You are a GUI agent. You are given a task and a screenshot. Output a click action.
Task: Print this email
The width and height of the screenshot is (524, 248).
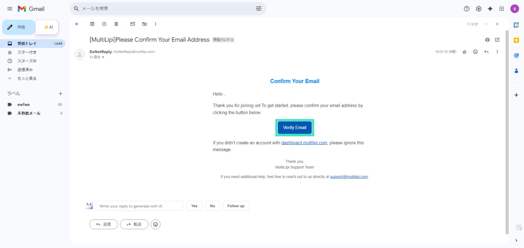click(487, 40)
